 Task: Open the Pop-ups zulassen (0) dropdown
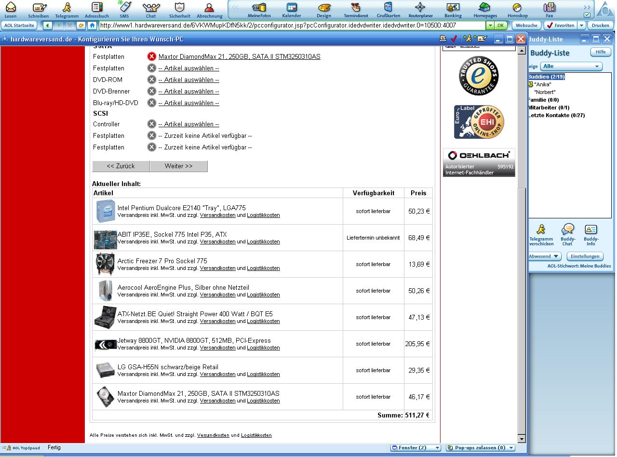coord(480,448)
